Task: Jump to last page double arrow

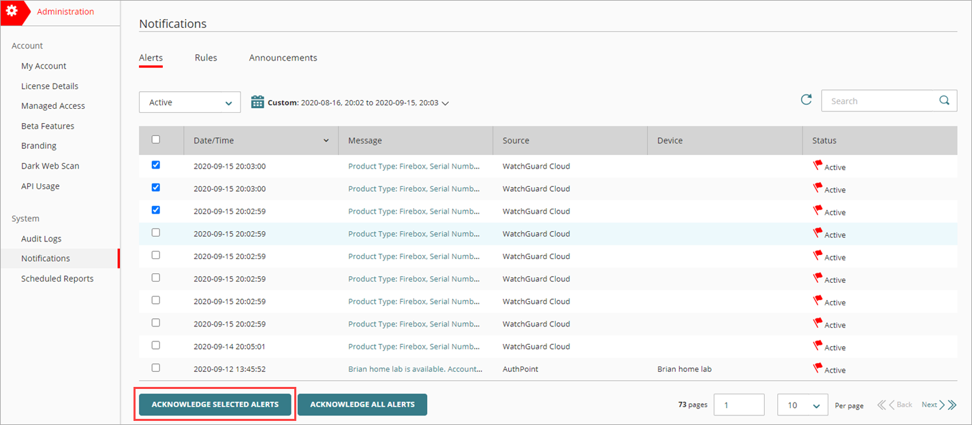Action: click(952, 405)
